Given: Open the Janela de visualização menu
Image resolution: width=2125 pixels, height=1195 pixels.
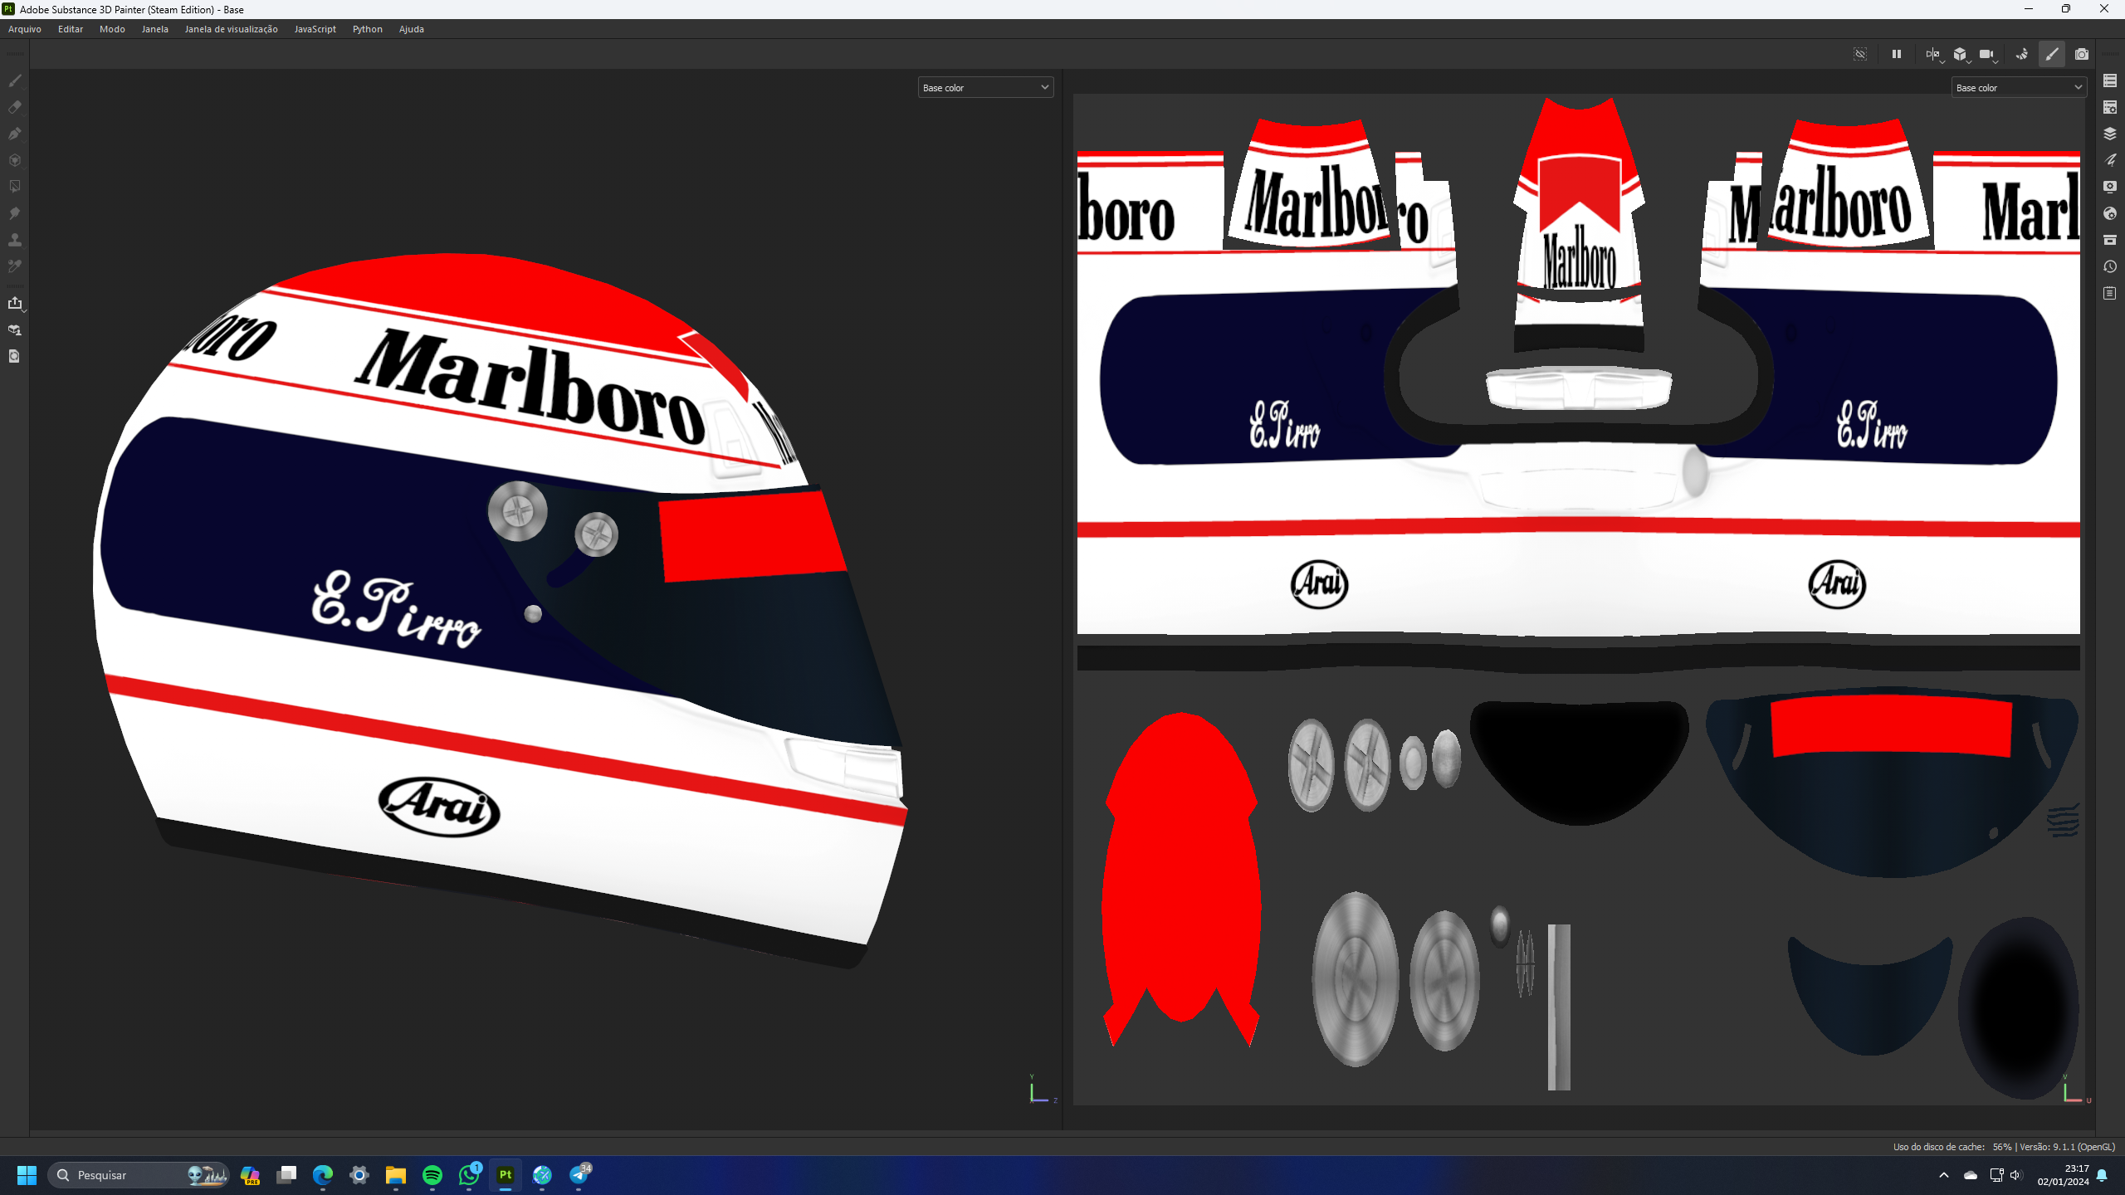Looking at the screenshot, I should click(231, 29).
